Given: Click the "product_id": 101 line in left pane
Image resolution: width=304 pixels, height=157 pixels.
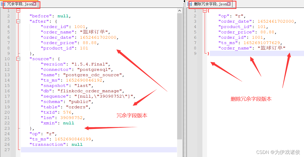Looking at the screenshot, I should [x=64, y=48].
